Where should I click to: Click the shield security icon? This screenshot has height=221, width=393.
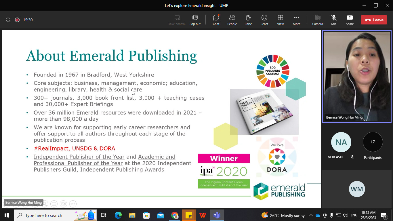click(x=8, y=20)
